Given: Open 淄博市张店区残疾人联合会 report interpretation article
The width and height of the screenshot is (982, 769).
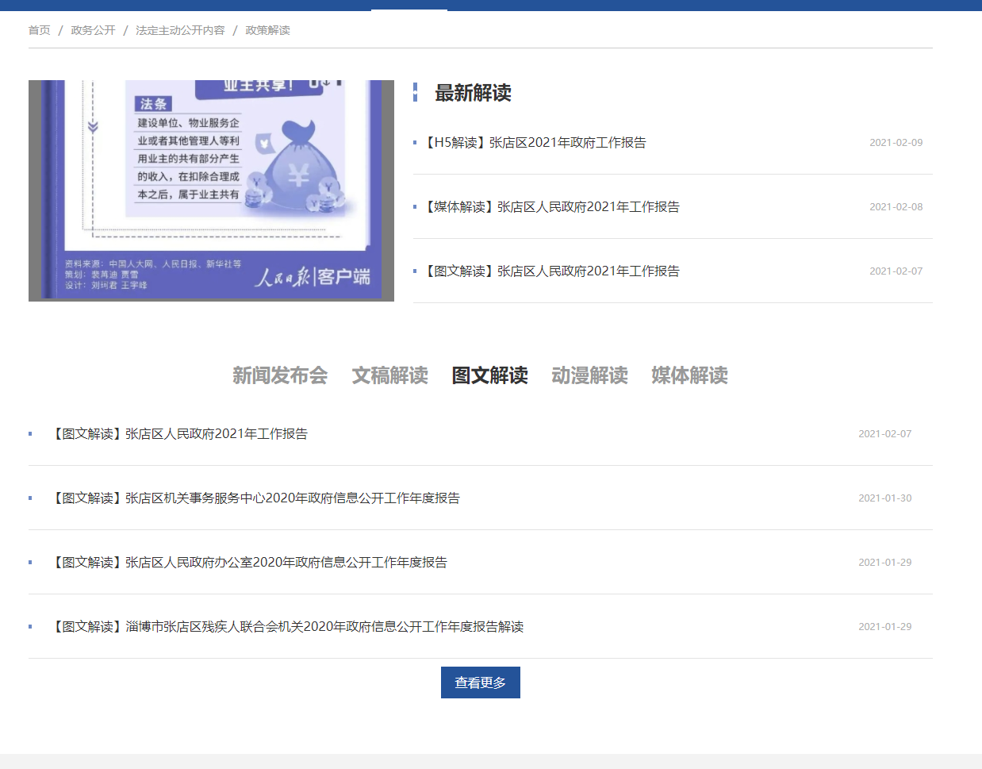Looking at the screenshot, I should pyautogui.click(x=287, y=627).
